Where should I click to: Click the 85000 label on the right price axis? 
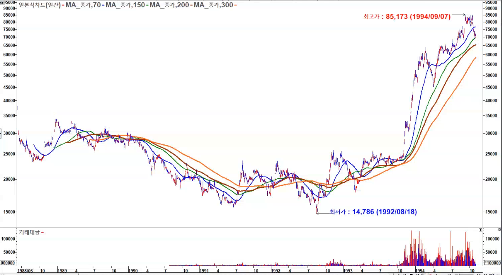[x=491, y=15]
